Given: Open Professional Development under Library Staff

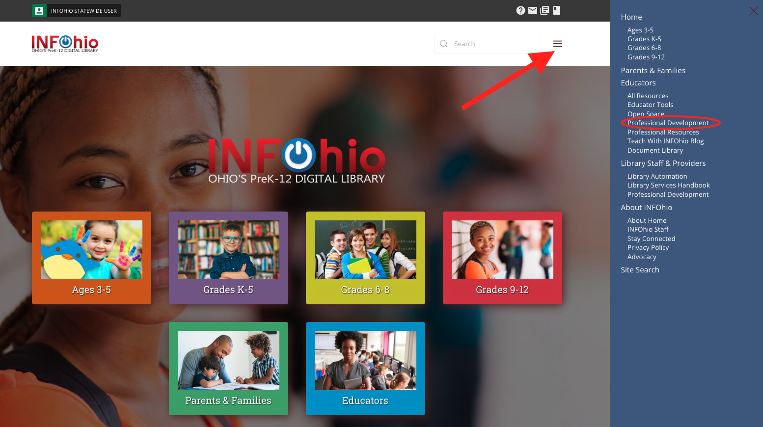Looking at the screenshot, I should click(x=668, y=194).
